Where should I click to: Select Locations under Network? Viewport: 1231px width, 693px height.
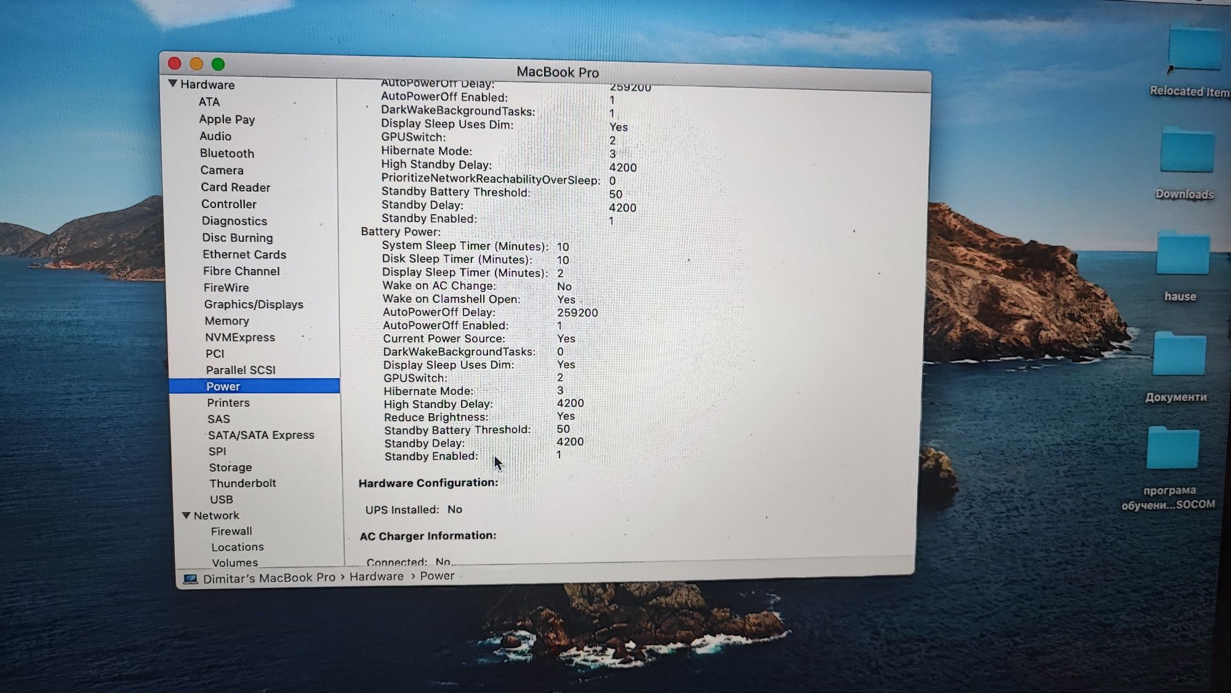pyautogui.click(x=238, y=547)
